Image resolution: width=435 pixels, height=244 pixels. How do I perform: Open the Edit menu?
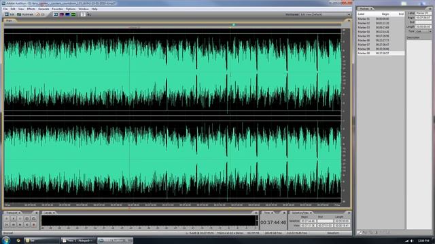13,9
